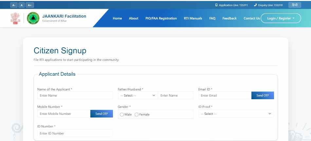Screen dimensions: 311x141
Task: Send OTP for Mobile Number
Action: [x=101, y=114]
